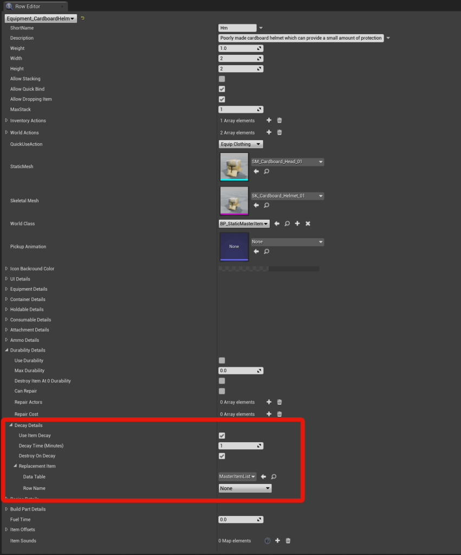Viewport: 461px width, 555px height.
Task: Click the Icon Backround Color swatch
Action: pyautogui.click(x=269, y=269)
